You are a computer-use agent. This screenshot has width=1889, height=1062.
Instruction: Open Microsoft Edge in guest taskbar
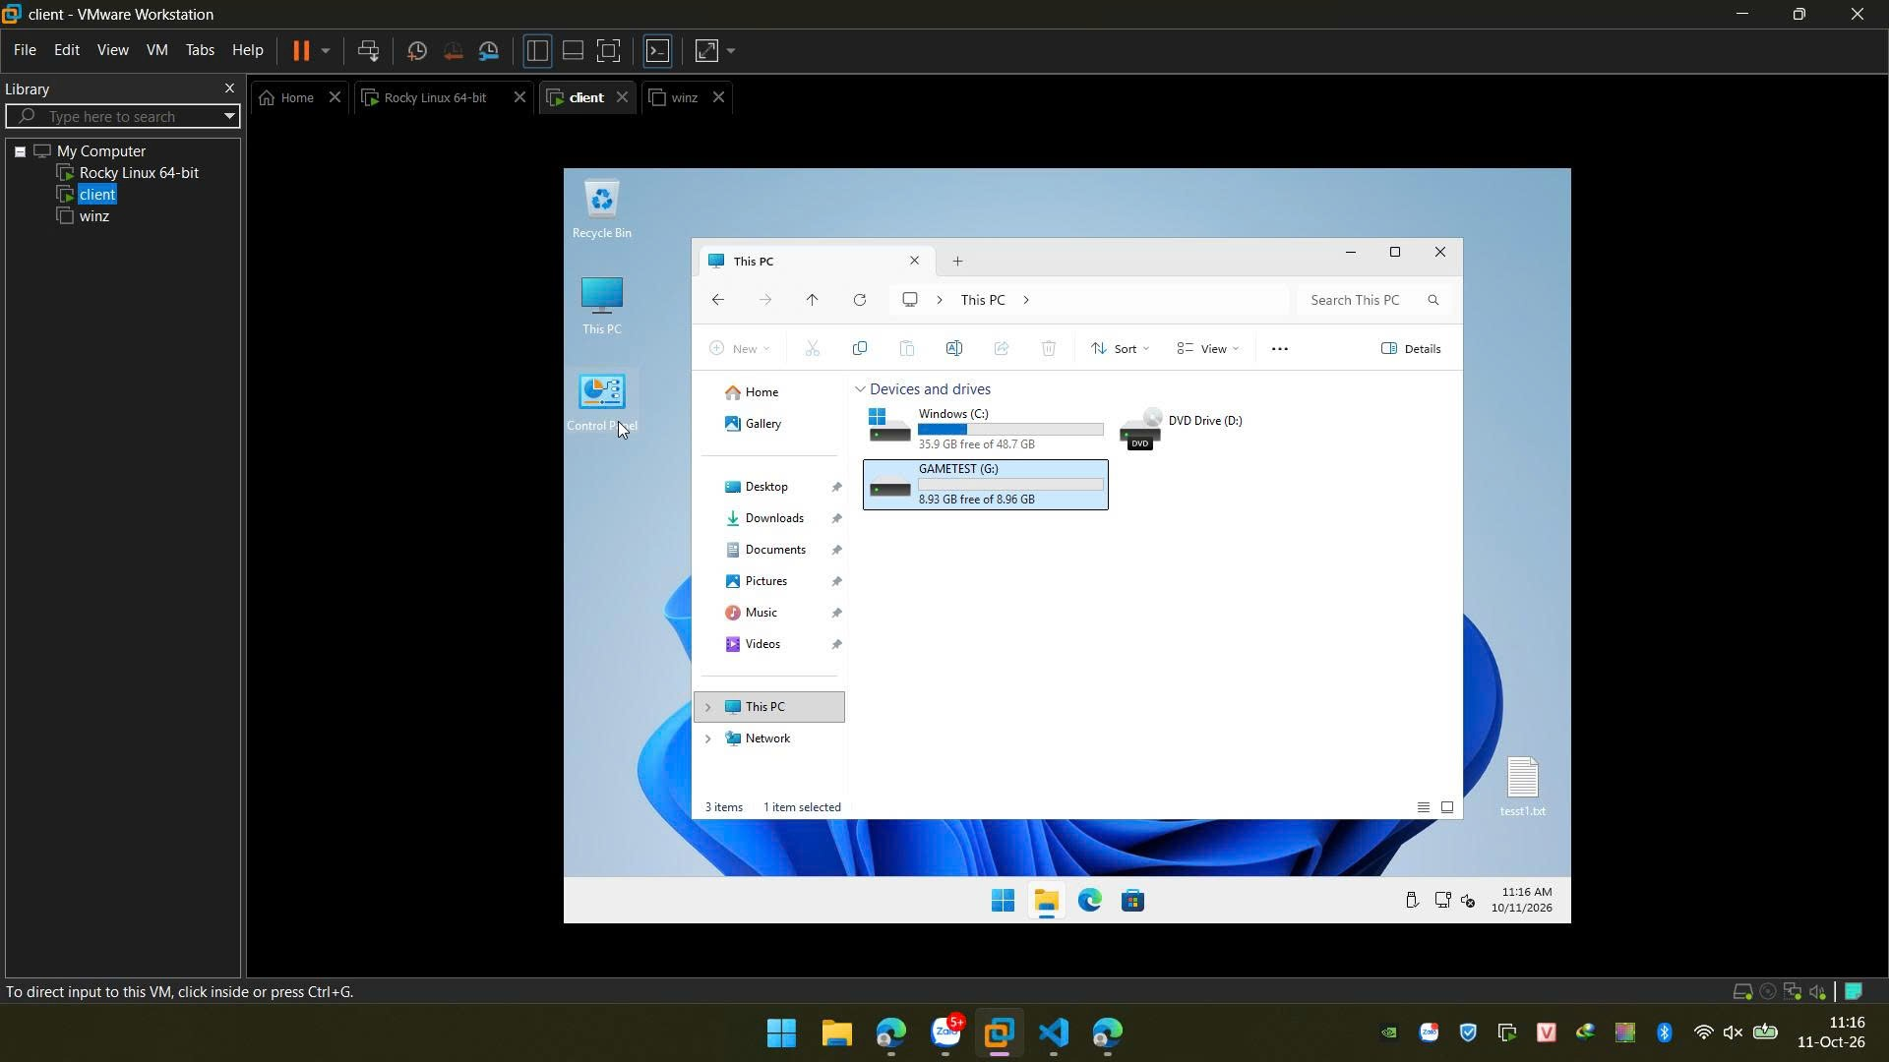(1089, 901)
